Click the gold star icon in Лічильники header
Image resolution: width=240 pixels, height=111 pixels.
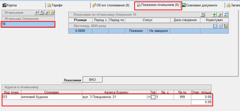(52, 13)
